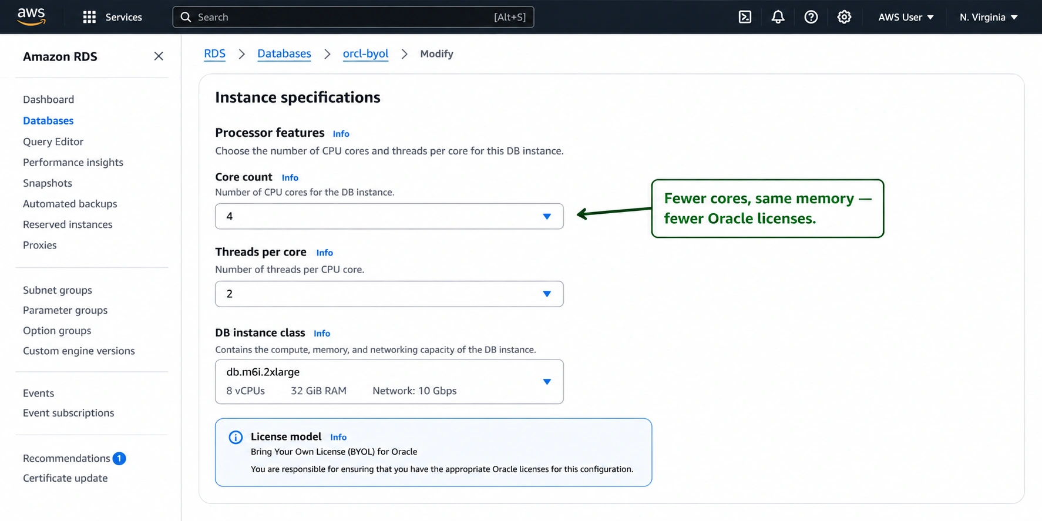Open Events in the sidebar
This screenshot has height=521, width=1042.
pyautogui.click(x=38, y=393)
